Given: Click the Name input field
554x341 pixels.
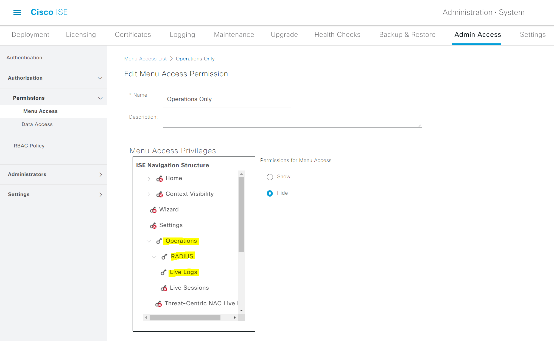Looking at the screenshot, I should [x=227, y=99].
